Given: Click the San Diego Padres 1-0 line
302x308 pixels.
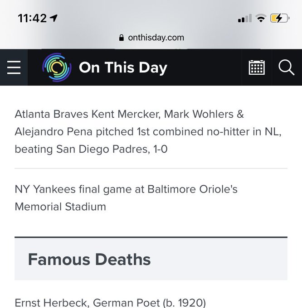Looking at the screenshot, I should pos(91,149).
